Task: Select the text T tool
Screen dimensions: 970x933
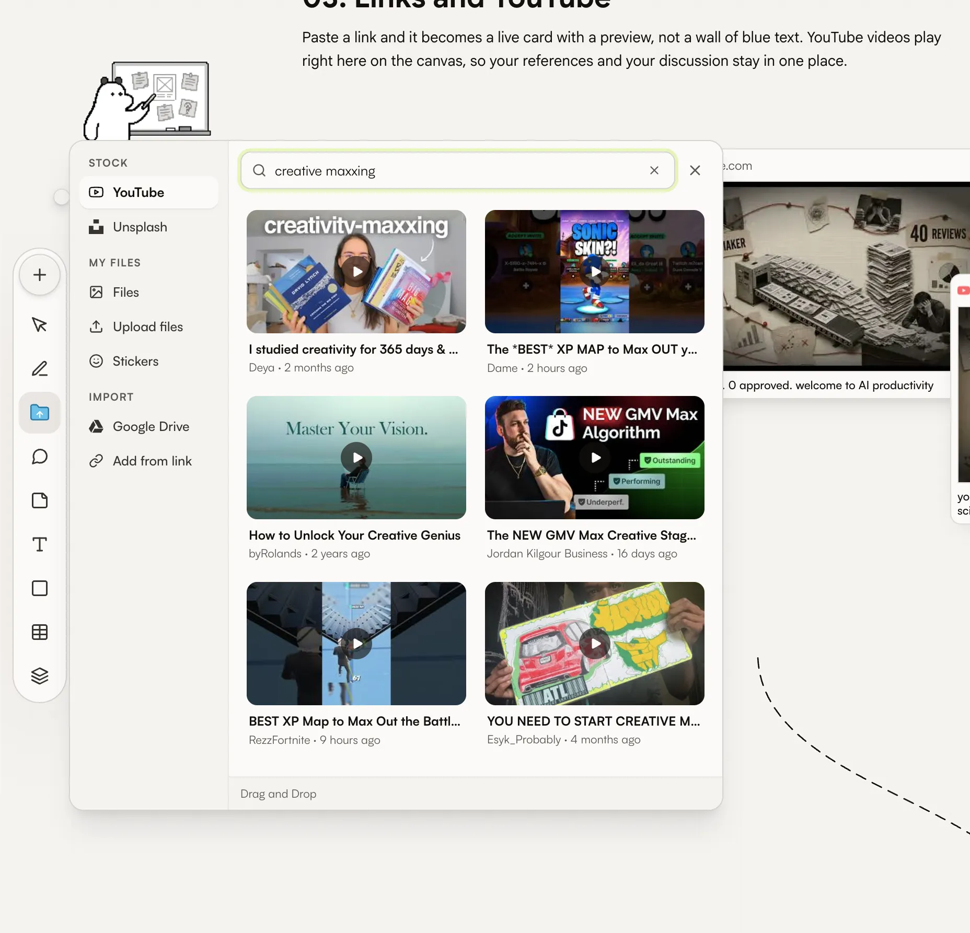Action: point(40,544)
